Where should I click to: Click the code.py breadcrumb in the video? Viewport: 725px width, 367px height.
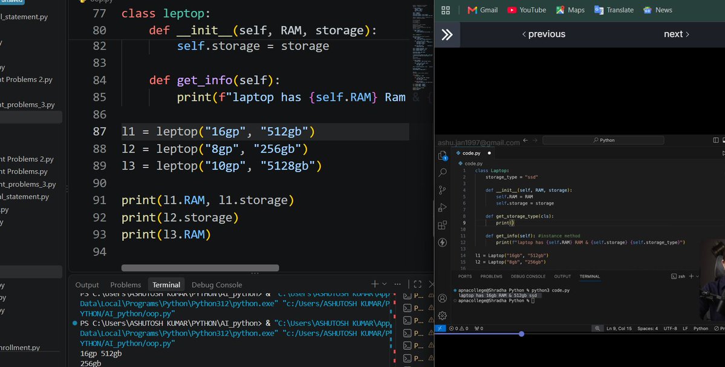470,164
